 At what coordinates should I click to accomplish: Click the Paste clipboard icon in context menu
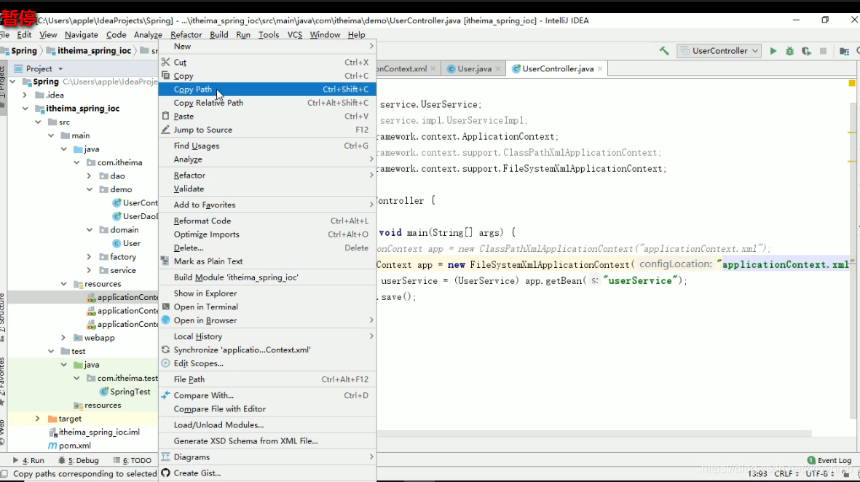(165, 116)
